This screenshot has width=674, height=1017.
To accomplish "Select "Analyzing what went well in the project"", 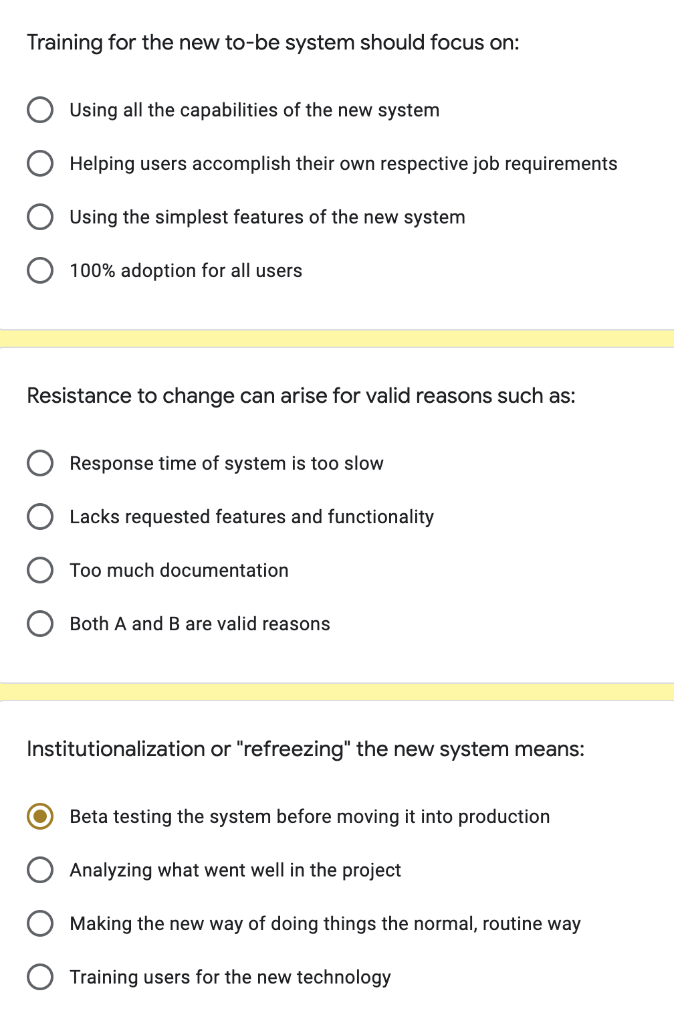I will pyautogui.click(x=40, y=870).
